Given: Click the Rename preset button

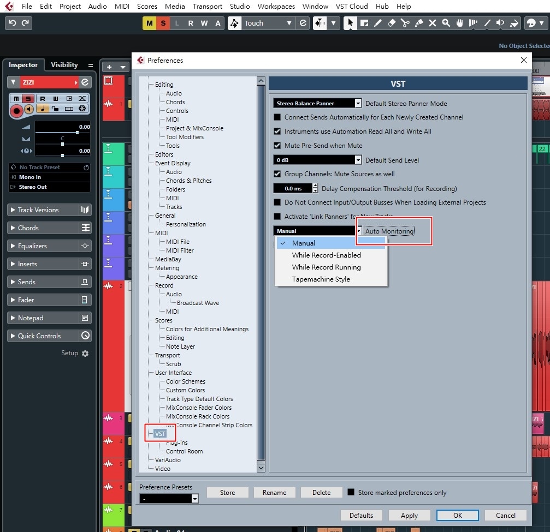Looking at the screenshot, I should tap(274, 492).
